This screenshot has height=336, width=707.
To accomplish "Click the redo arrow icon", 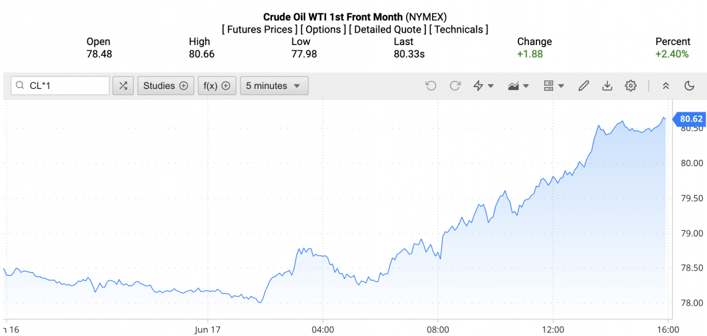I will pyautogui.click(x=455, y=86).
